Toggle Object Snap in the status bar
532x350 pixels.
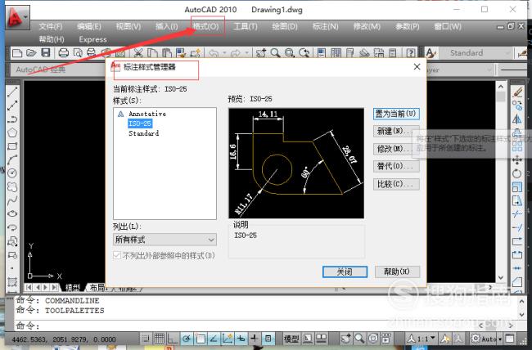click(x=201, y=338)
